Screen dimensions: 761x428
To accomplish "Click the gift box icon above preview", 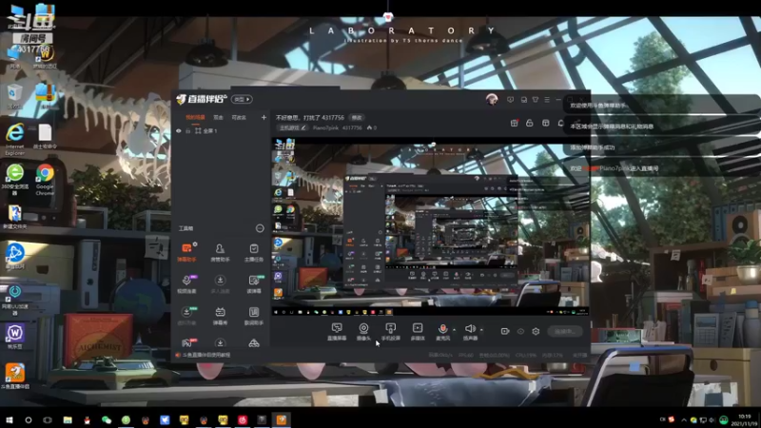I will [x=514, y=124].
